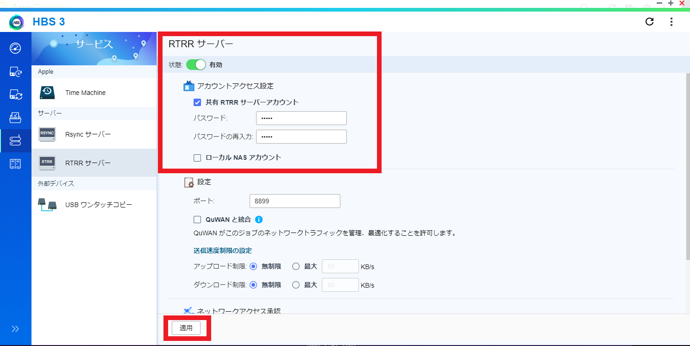690x346 pixels.
Task: Click the 適用 apply button
Action: pos(186,328)
